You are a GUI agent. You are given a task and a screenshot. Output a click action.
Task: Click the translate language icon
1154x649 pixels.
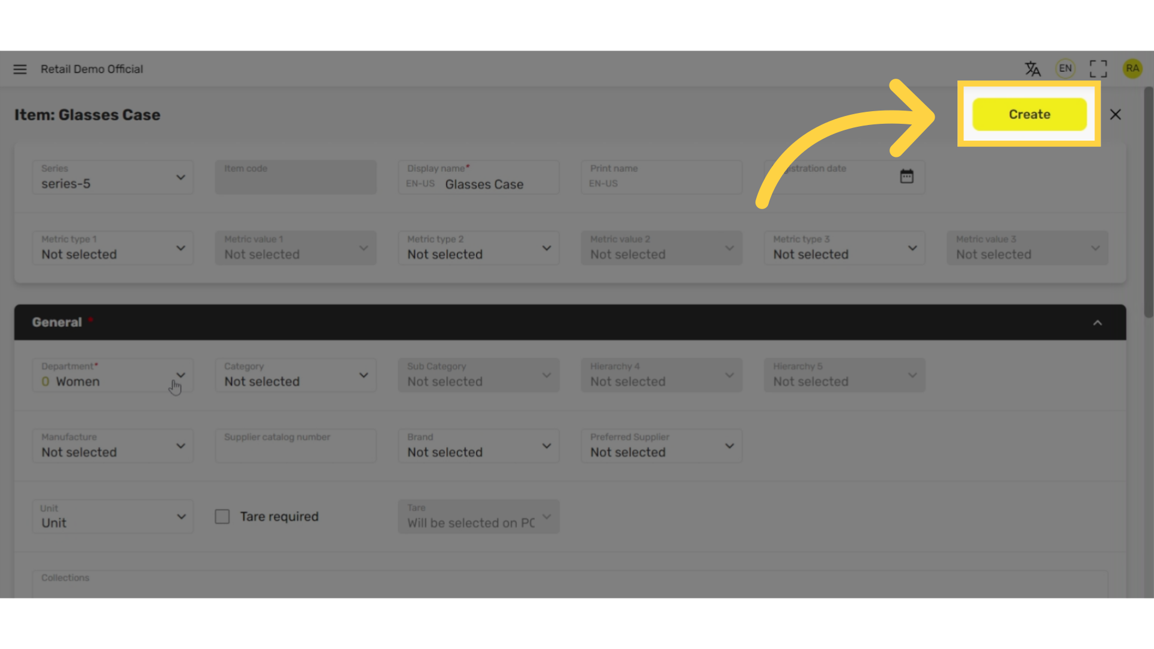tap(1033, 69)
